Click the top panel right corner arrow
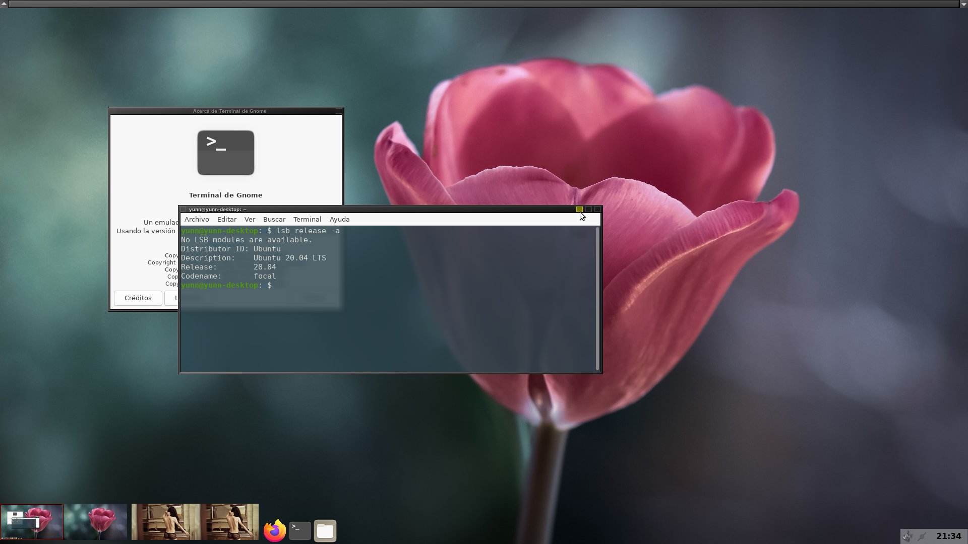Viewport: 968px width, 544px height. 964,4
